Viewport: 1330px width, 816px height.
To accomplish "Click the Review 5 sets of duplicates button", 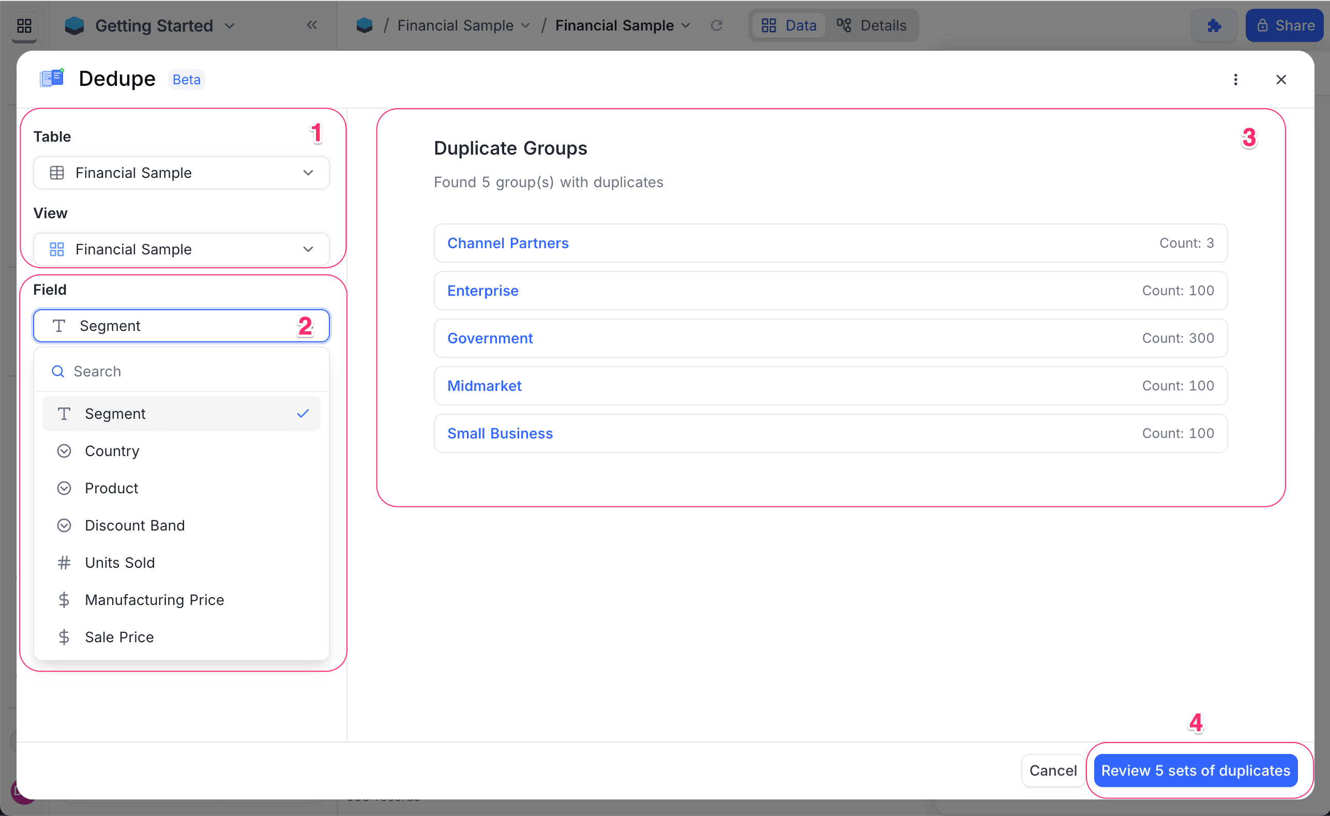I will pos(1195,770).
